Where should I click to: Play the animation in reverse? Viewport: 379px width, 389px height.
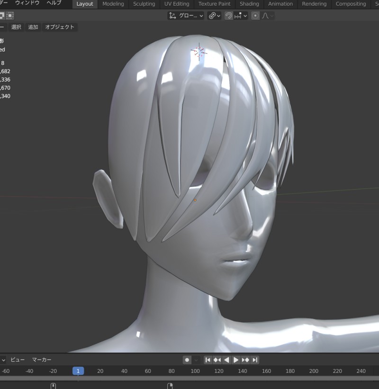point(226,360)
